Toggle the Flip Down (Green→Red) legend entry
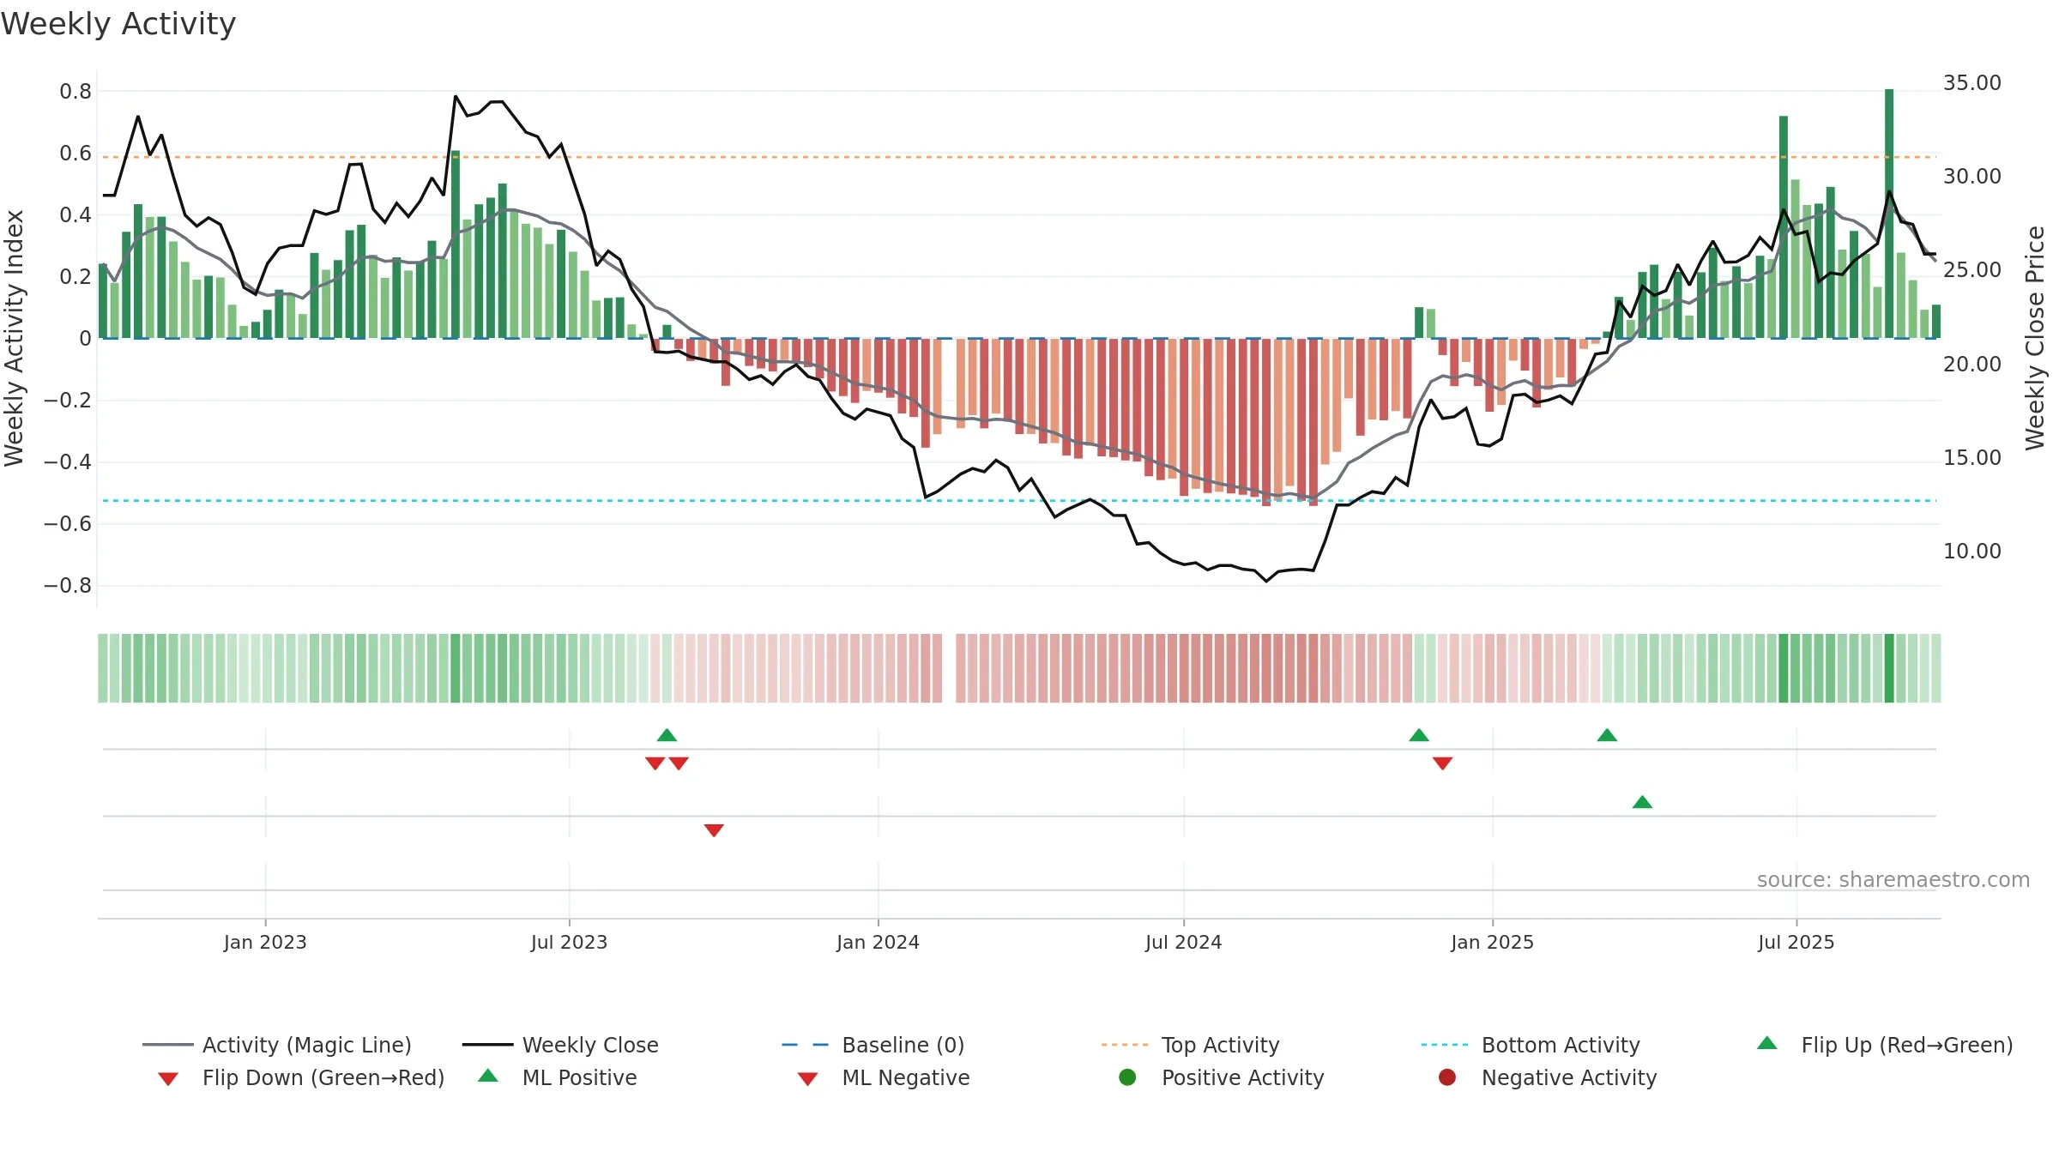Screen dimensions: 2059x1158 [x=301, y=1077]
